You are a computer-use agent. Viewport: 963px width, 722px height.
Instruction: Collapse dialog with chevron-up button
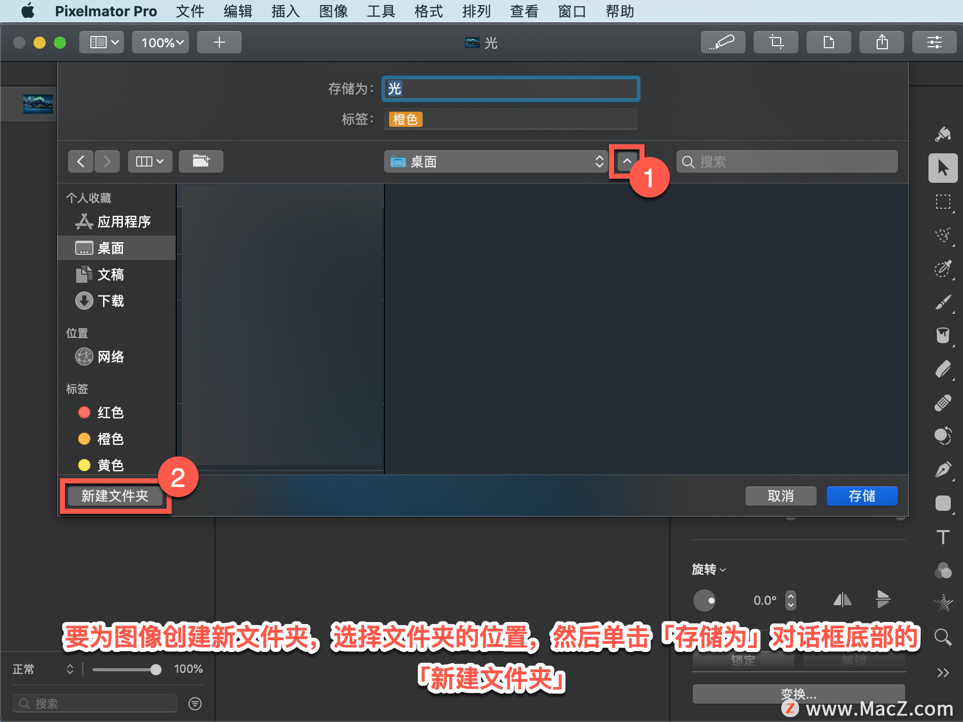click(x=627, y=161)
